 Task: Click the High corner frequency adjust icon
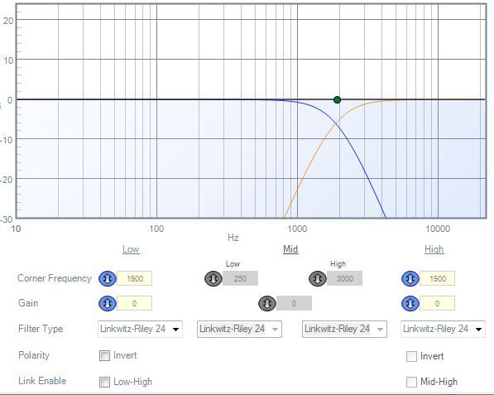click(x=410, y=279)
